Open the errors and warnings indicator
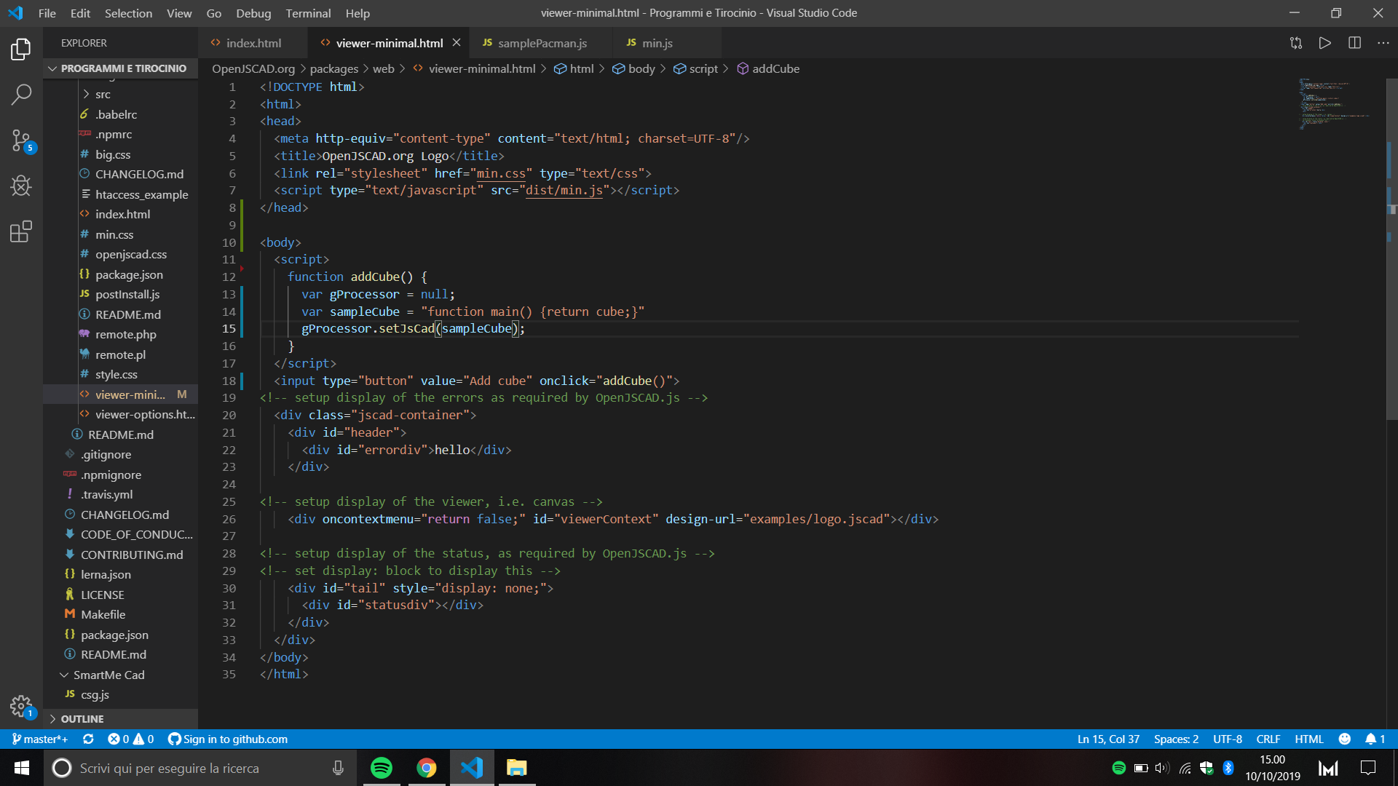This screenshot has height=786, width=1398. pos(131,739)
